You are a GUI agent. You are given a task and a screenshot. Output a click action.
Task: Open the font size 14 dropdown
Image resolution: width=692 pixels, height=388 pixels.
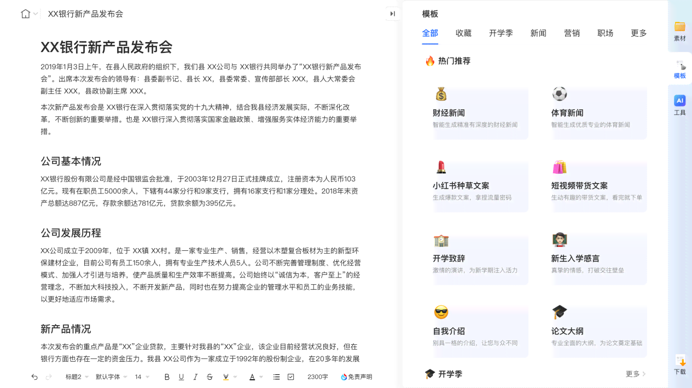[x=142, y=377]
